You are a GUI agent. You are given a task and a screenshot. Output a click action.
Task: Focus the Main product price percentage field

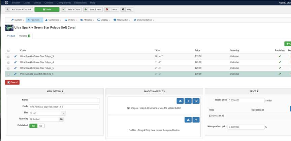point(246,127)
